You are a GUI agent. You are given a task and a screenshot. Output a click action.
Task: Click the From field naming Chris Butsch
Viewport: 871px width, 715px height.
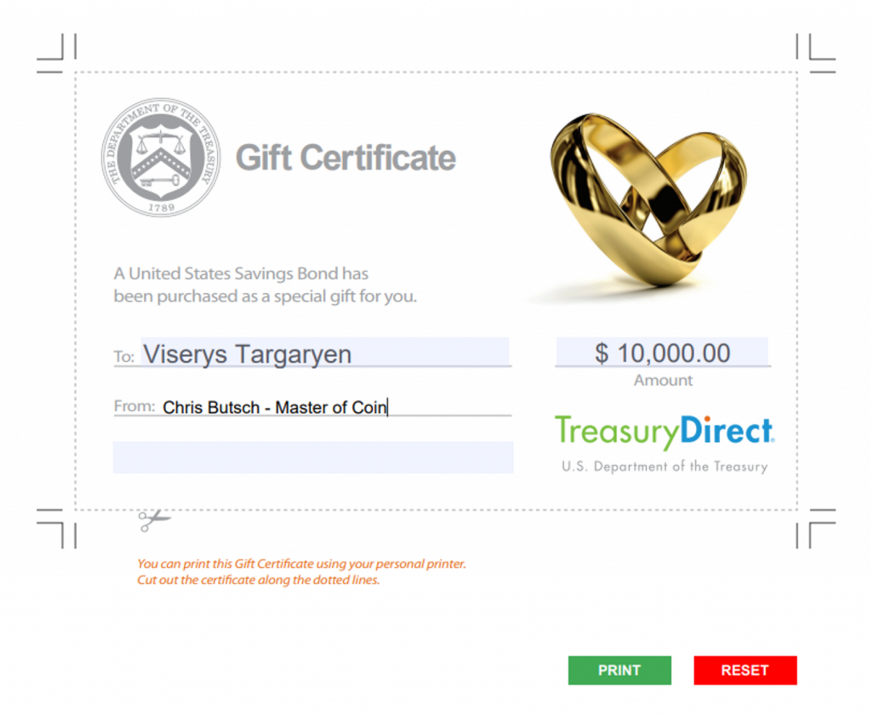tap(334, 407)
